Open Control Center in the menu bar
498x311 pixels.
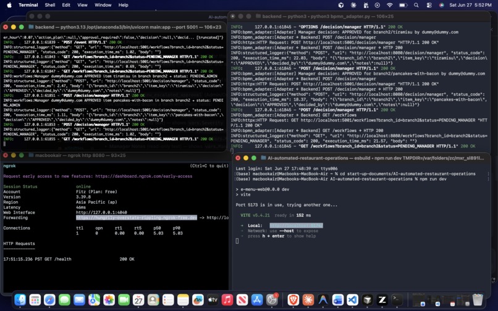point(429,5)
